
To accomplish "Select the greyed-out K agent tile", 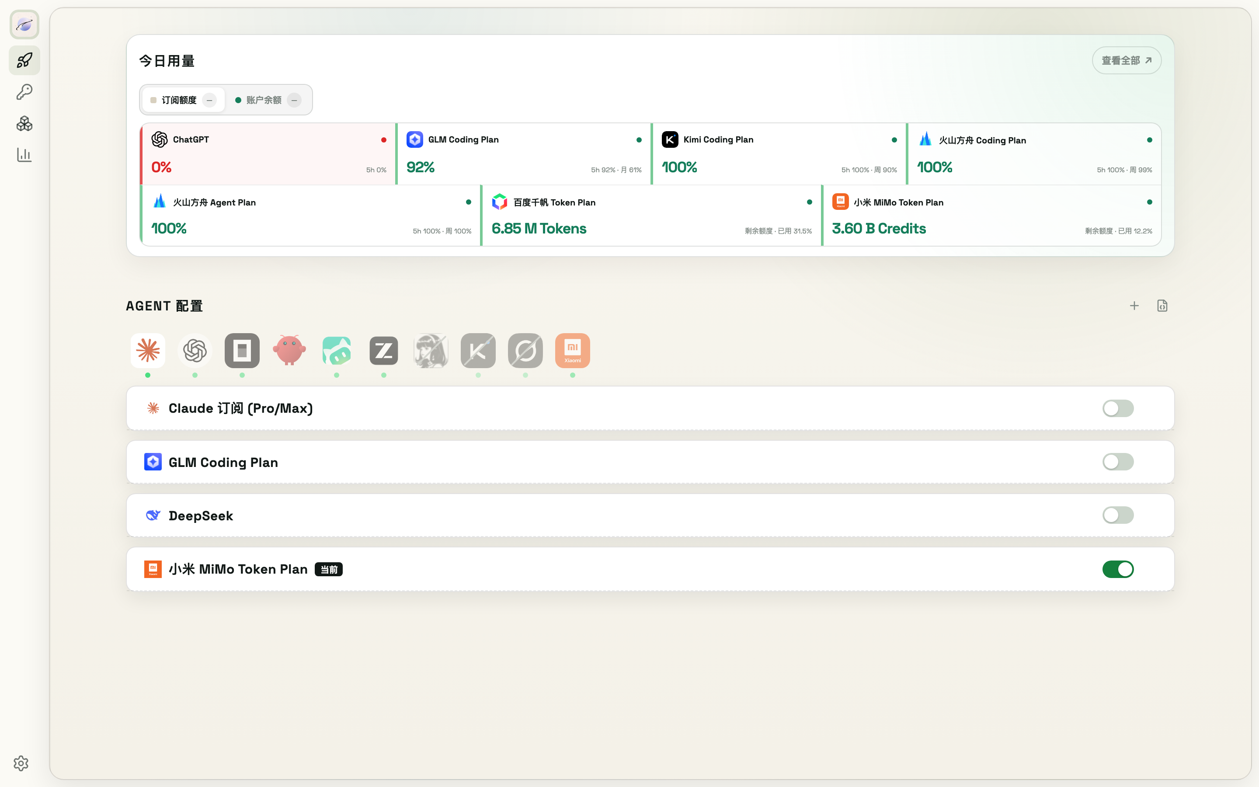I will [478, 350].
